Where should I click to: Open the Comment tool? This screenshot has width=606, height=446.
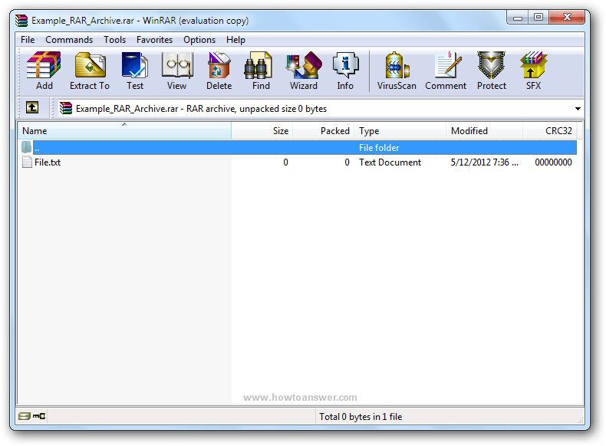[446, 71]
